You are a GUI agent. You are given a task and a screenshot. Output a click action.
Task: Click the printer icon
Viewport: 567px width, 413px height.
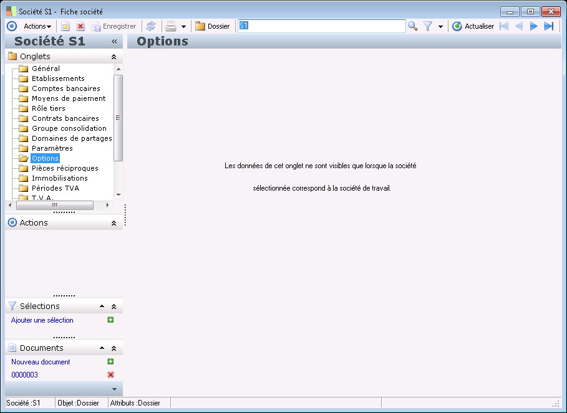(x=171, y=26)
